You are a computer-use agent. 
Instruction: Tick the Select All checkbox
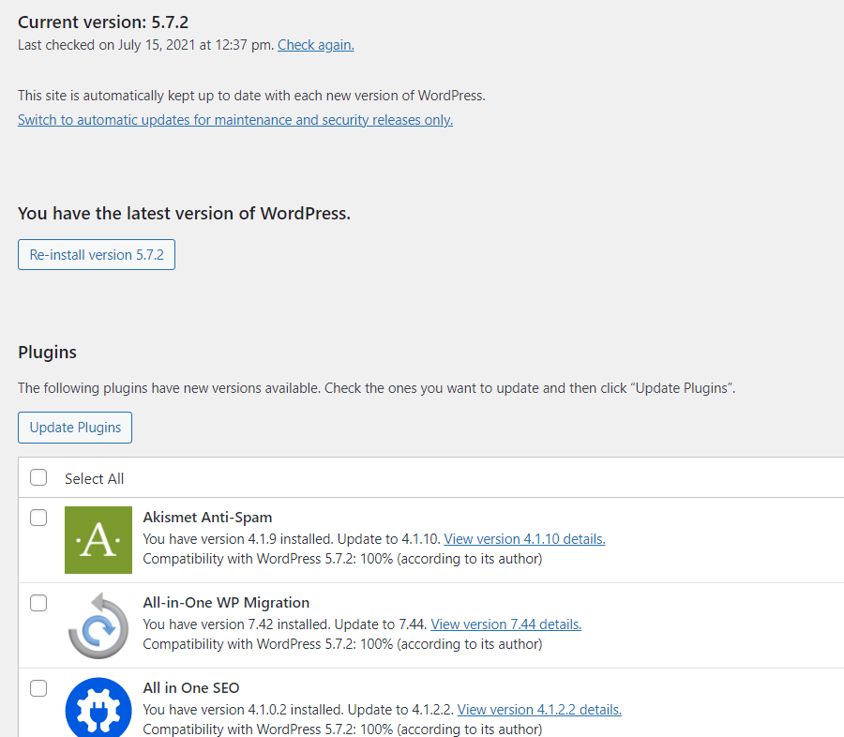pyautogui.click(x=38, y=477)
